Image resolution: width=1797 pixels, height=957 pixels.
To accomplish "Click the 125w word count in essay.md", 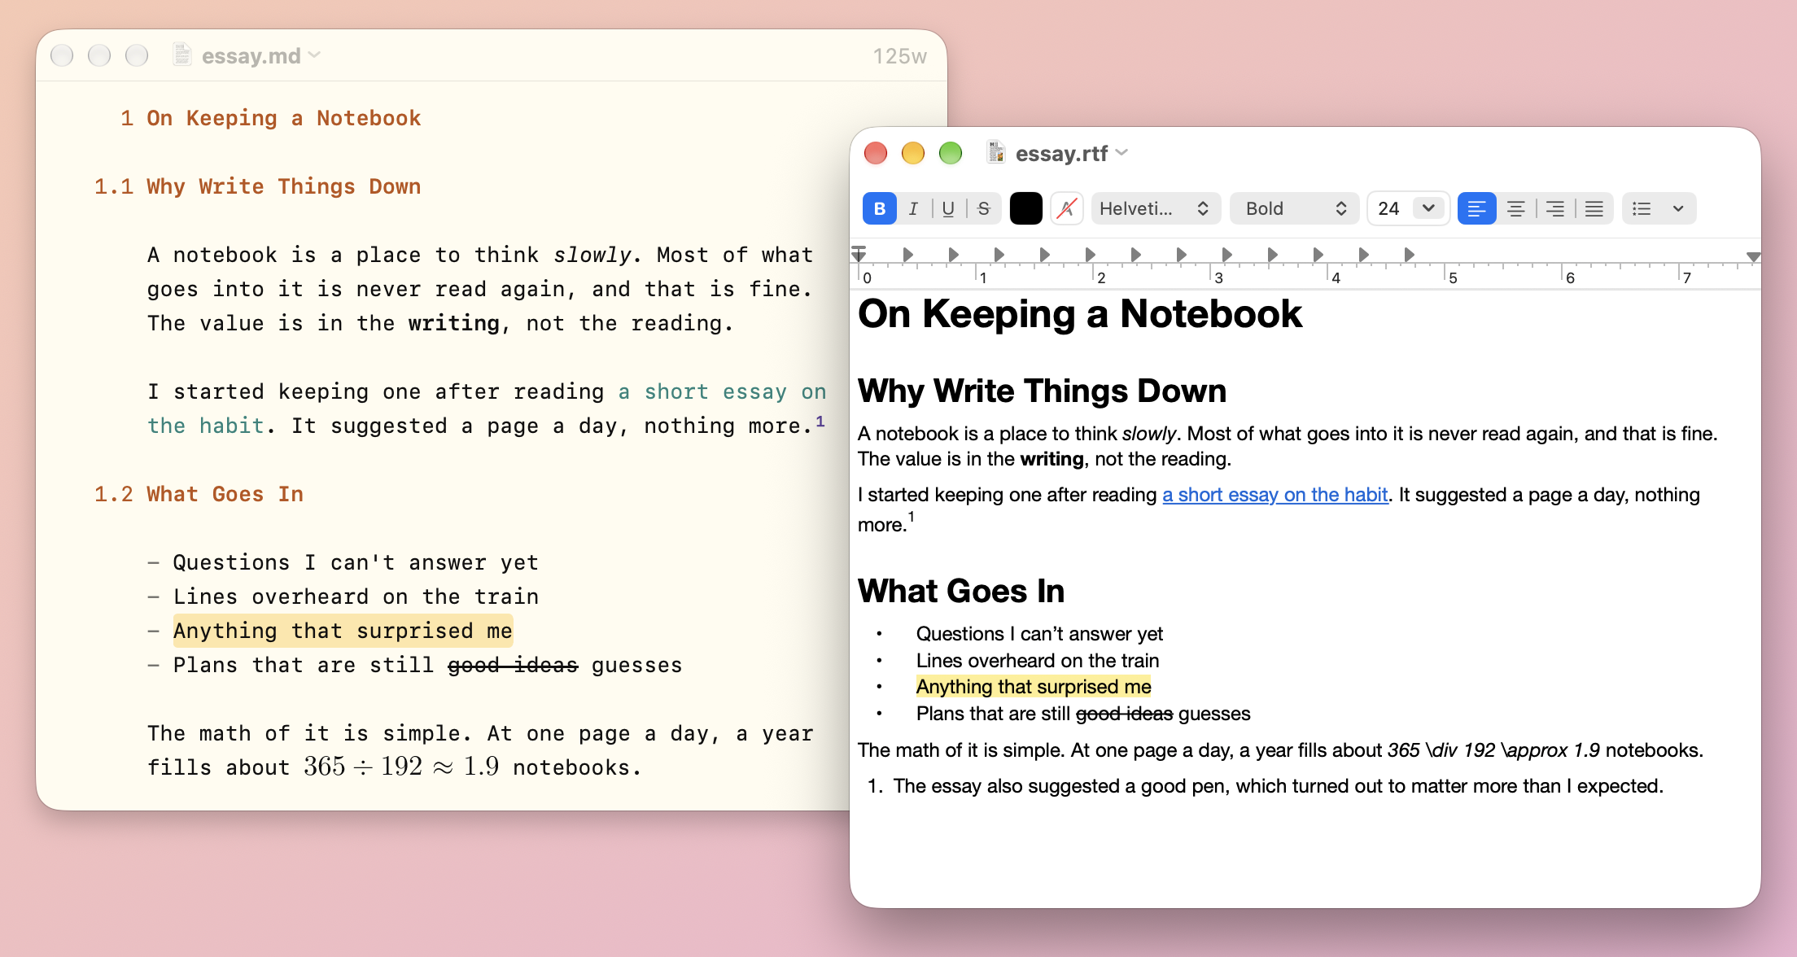I will (x=899, y=56).
